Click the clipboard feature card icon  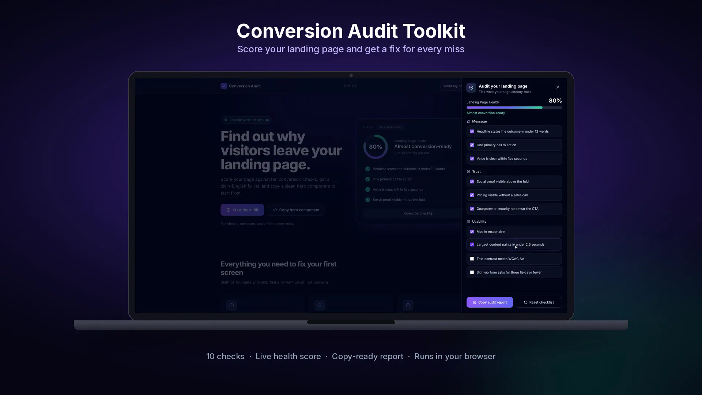tap(408, 305)
